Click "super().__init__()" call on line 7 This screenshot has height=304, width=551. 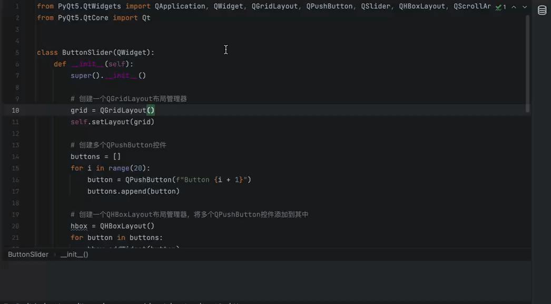pos(108,75)
